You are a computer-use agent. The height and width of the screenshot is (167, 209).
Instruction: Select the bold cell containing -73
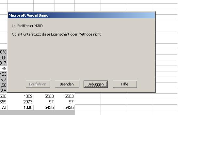pyautogui.click(x=4, y=107)
